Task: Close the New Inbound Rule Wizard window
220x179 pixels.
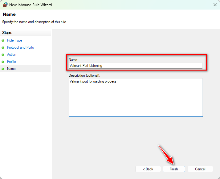Action: point(214,5)
